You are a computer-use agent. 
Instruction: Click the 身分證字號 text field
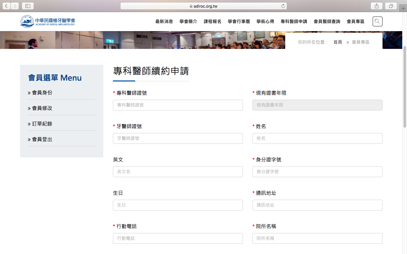[317, 172]
